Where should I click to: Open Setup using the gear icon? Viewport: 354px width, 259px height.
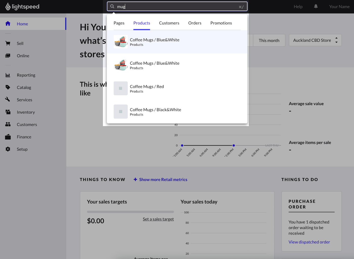tap(8, 149)
